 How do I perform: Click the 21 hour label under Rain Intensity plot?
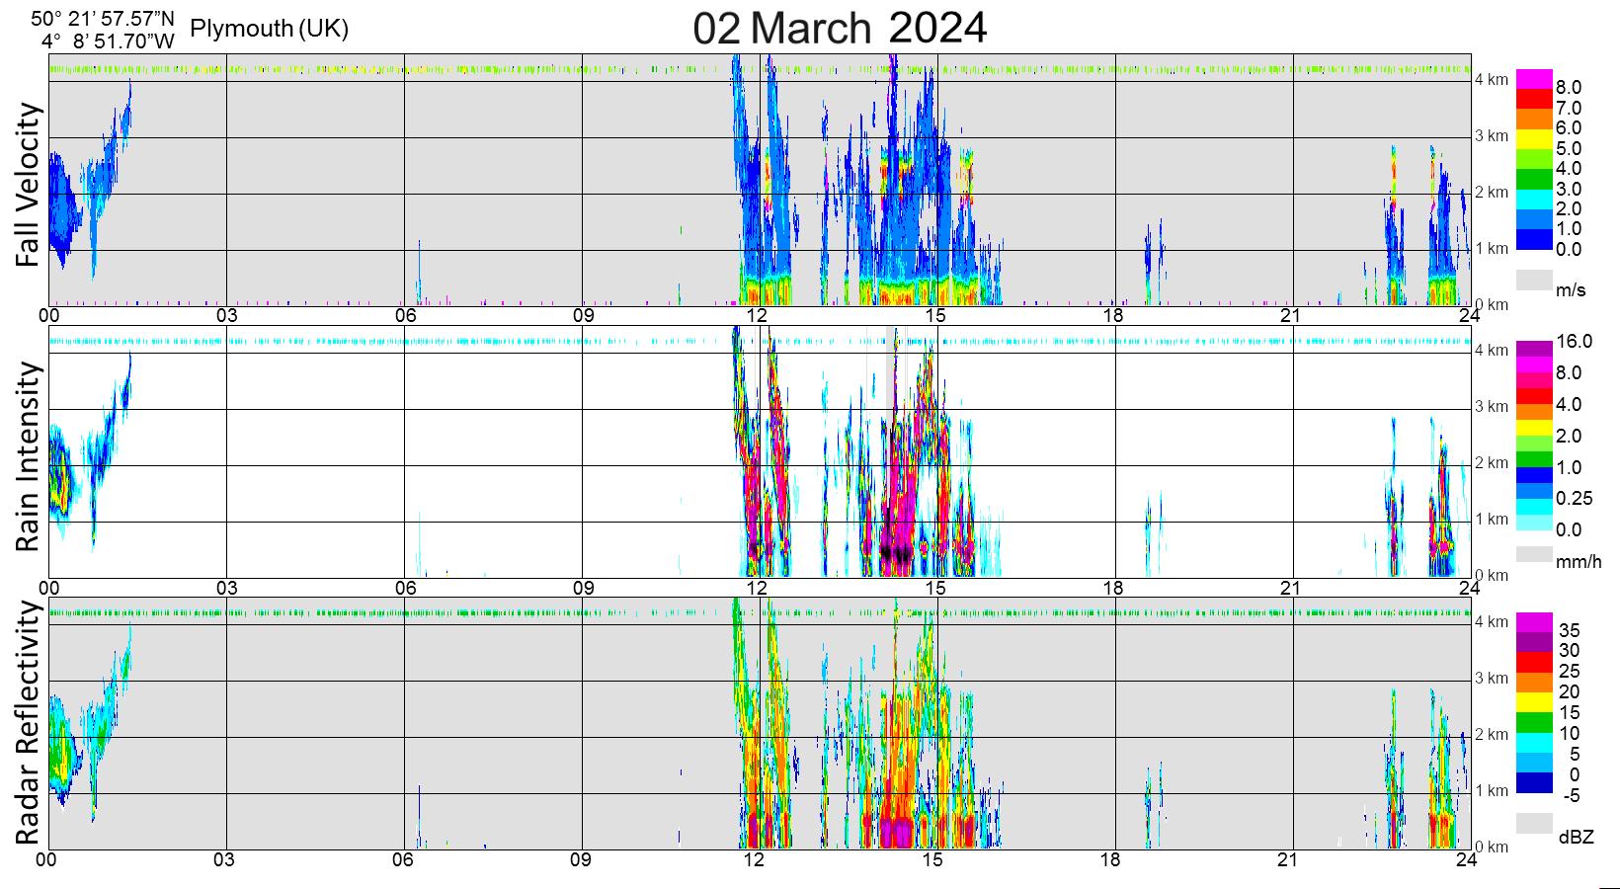1291,588
